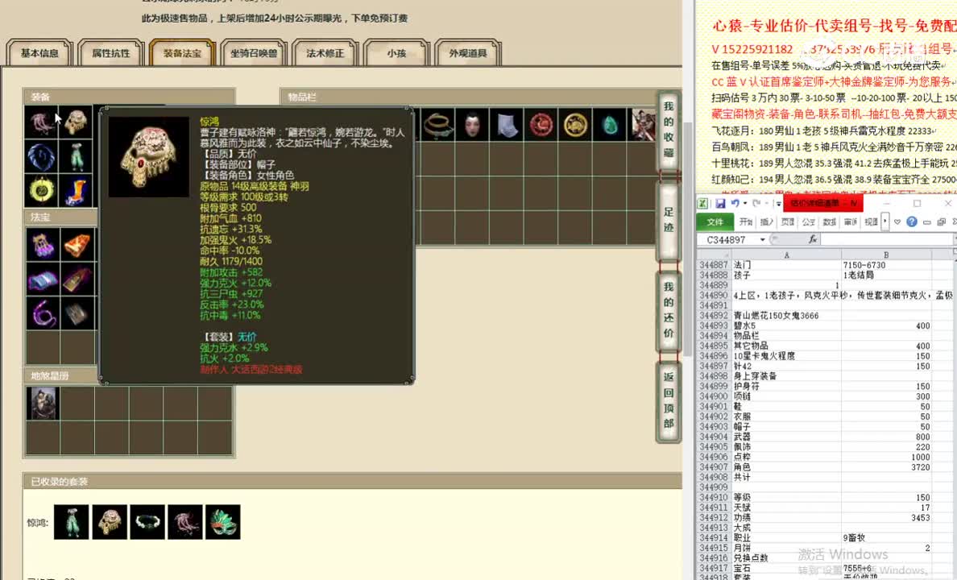Click the Excel Help question mark icon
957x580 pixels.
click(911, 220)
